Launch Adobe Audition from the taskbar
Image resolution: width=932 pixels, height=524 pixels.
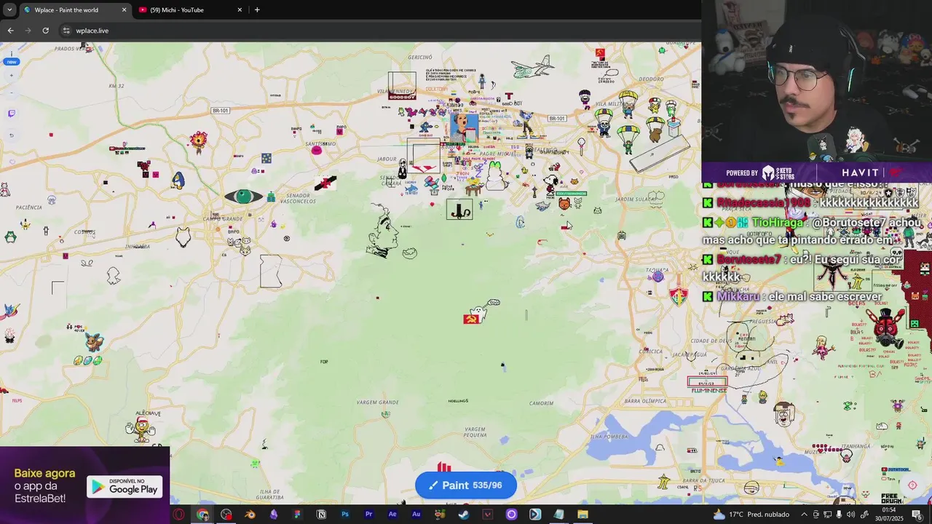[x=416, y=515]
